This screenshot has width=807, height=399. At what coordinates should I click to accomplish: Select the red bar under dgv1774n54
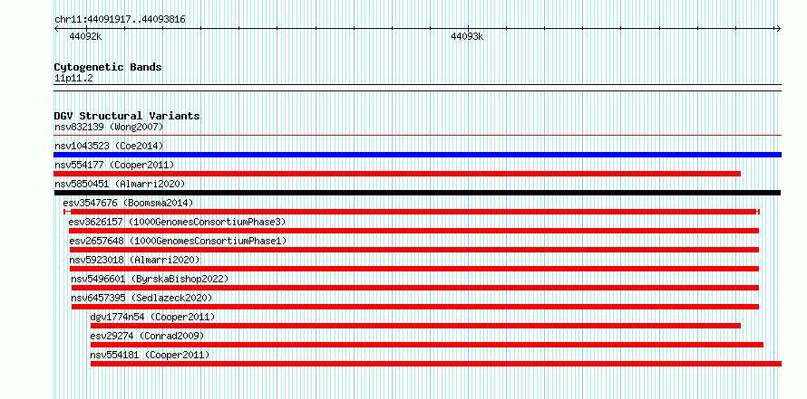click(415, 326)
